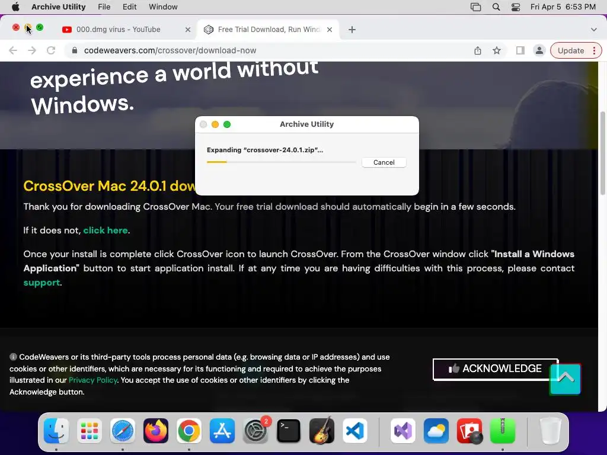Screen dimensions: 607x455
Task: Launch Terminal from the Dock
Action: [289, 431]
